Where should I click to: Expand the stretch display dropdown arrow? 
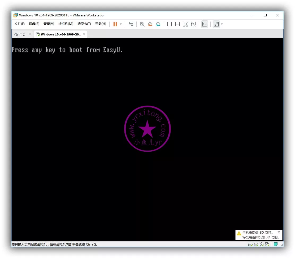[x=222, y=24]
